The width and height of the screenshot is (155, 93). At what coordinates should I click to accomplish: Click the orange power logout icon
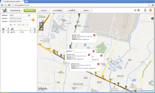(150, 10)
